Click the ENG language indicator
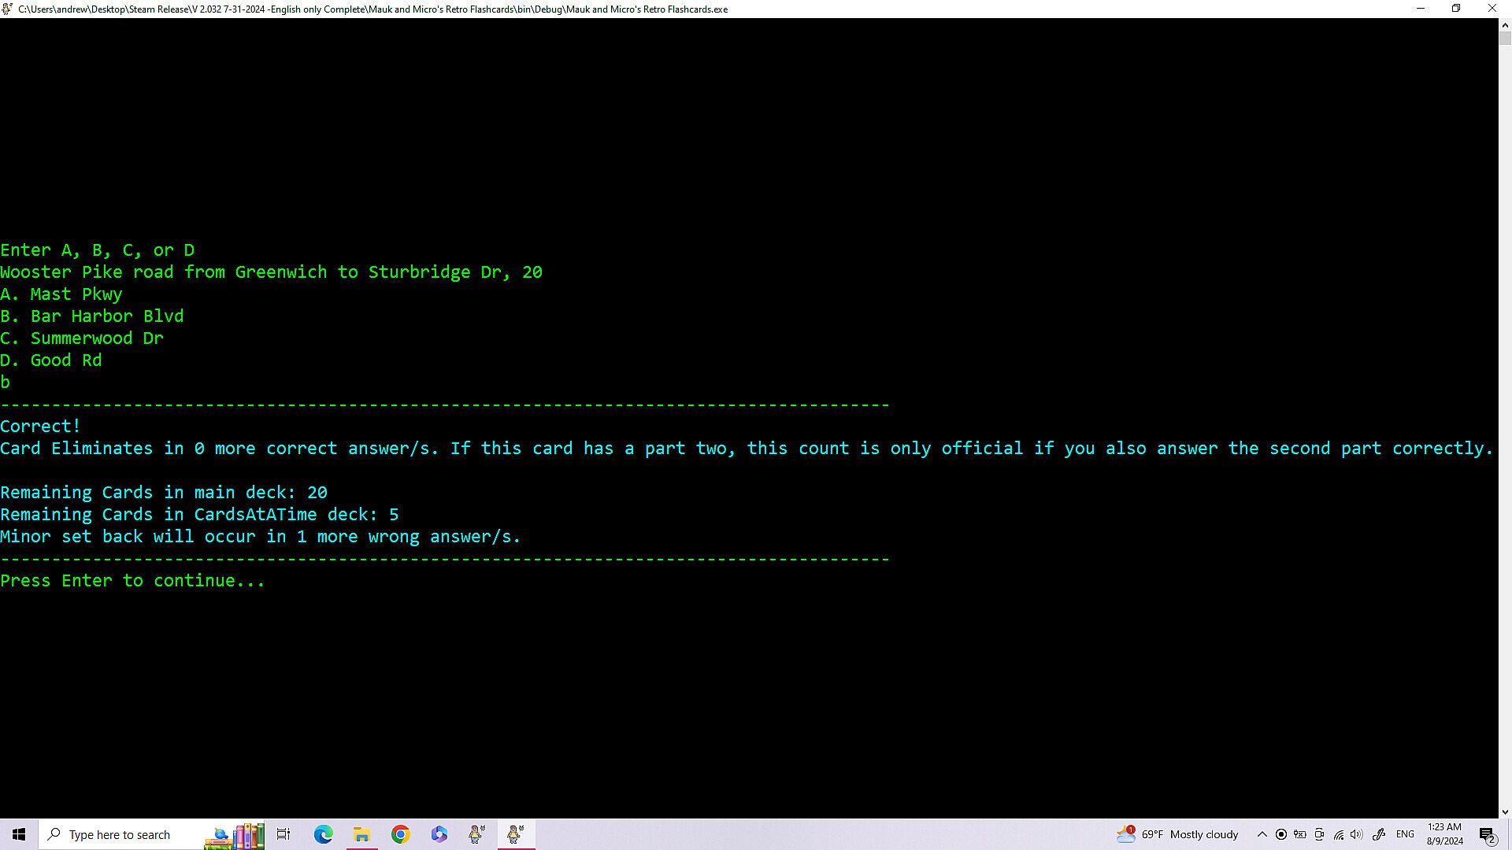 1405,834
